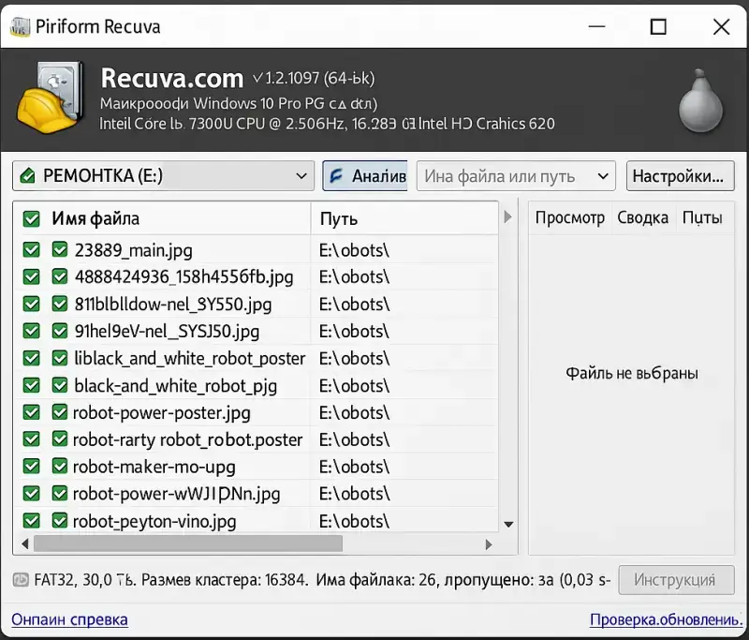Switch to the Просмотр tab
The width and height of the screenshot is (749, 640).
tap(570, 217)
